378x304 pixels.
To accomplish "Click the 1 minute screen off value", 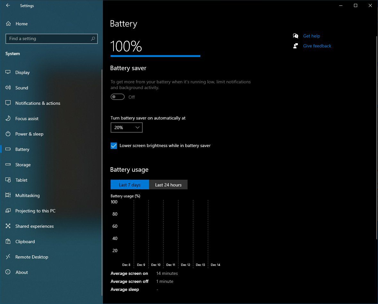I will (x=165, y=281).
